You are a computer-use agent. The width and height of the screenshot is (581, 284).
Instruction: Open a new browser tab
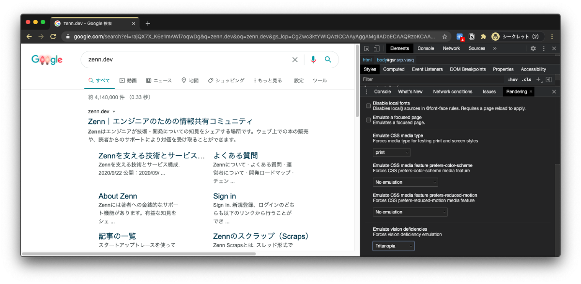tap(148, 23)
